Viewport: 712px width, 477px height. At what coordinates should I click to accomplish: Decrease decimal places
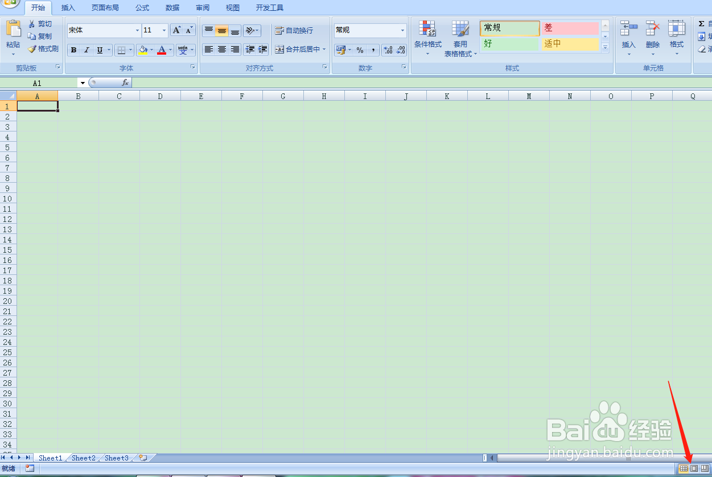(401, 50)
